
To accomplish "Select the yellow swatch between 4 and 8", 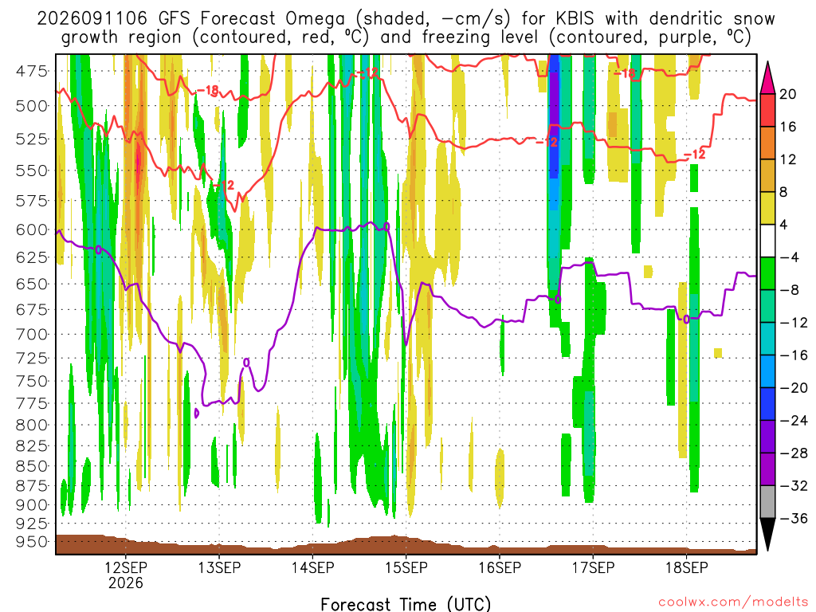I will pyautogui.click(x=767, y=208).
